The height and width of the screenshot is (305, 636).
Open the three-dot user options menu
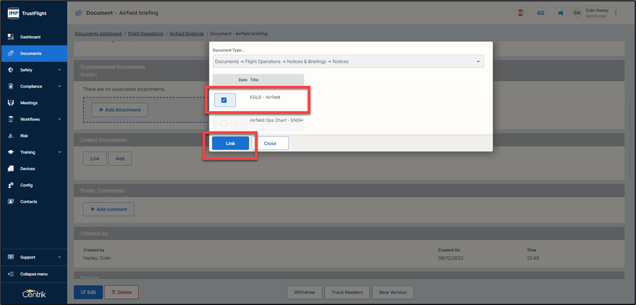pyautogui.click(x=616, y=13)
